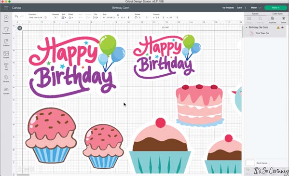Undo the last action
Image resolution: width=289 pixels, height=176 pixels.
tap(16, 16)
